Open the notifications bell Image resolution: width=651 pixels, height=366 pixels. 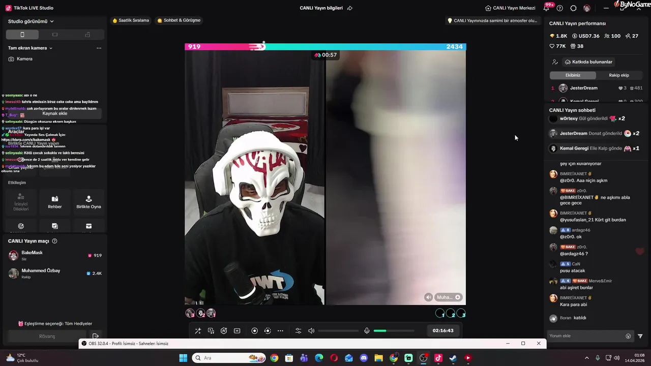[x=546, y=8]
